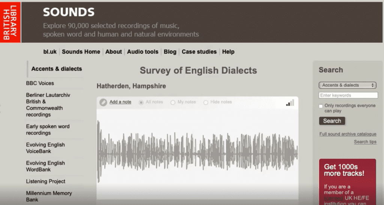Click the Search tips link
This screenshot has height=205, width=384.
point(365,142)
